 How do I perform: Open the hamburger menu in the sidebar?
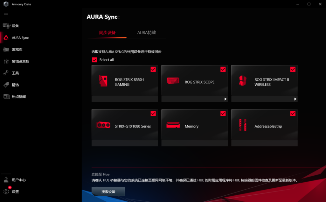pos(6,14)
